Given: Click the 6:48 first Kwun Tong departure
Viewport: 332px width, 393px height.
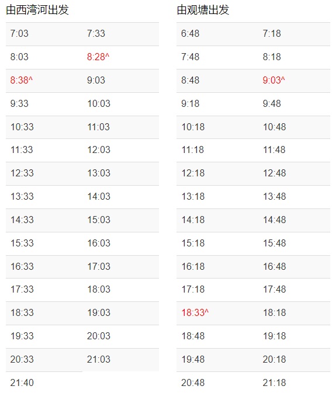Looking at the screenshot, I should [x=190, y=34].
